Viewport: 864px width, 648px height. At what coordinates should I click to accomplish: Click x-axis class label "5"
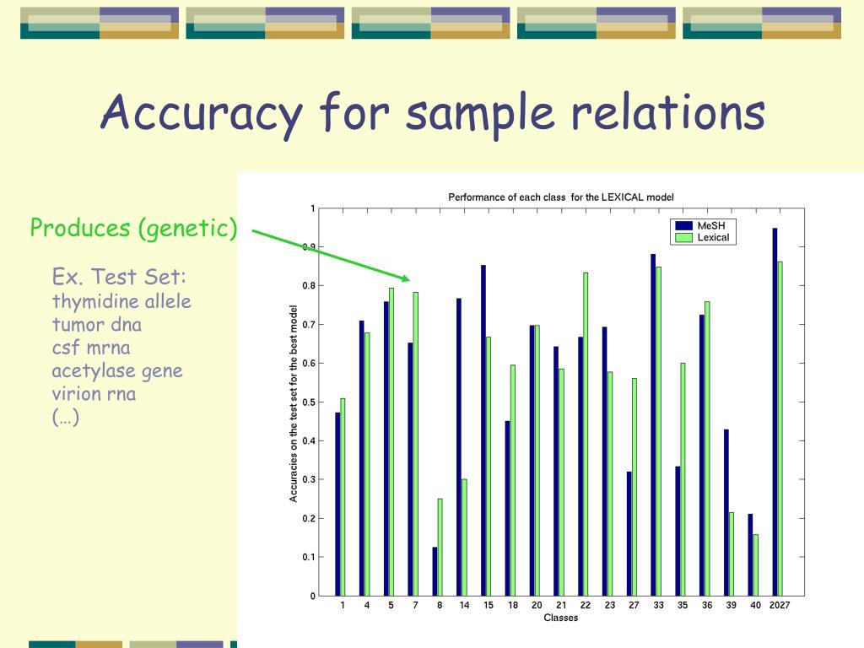[391, 605]
